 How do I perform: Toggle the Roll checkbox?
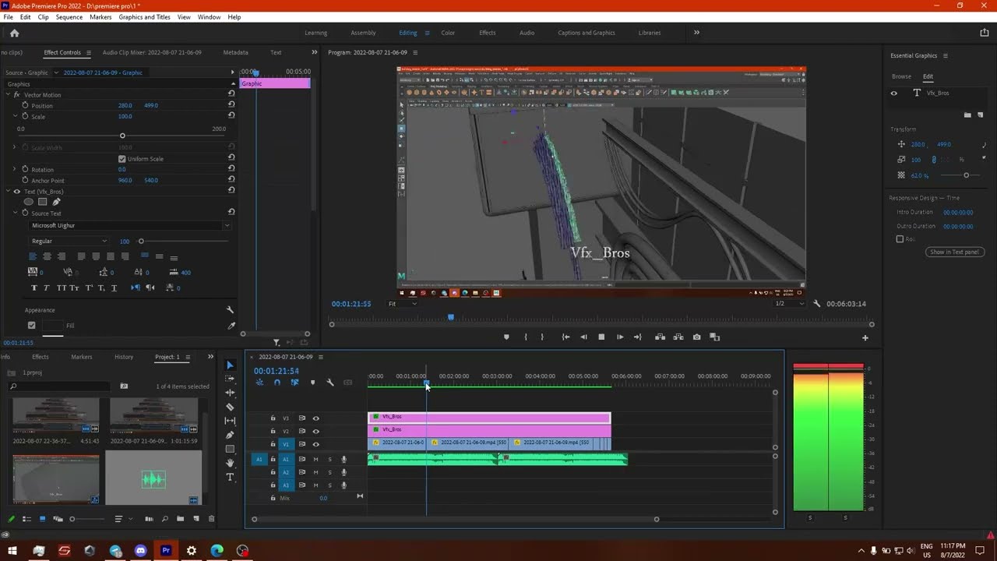coord(900,239)
